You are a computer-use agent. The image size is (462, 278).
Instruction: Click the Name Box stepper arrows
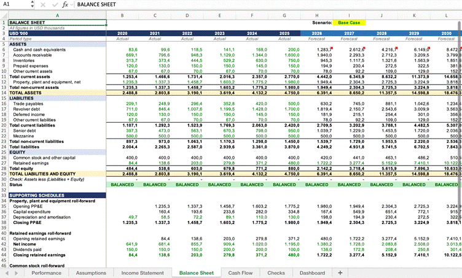[32, 4]
